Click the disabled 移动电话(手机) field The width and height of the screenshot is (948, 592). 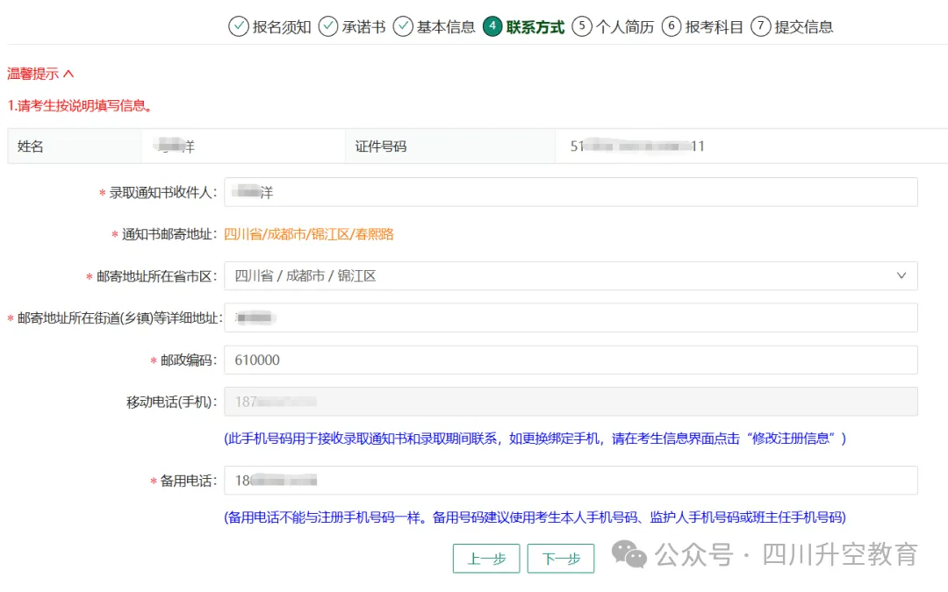571,402
